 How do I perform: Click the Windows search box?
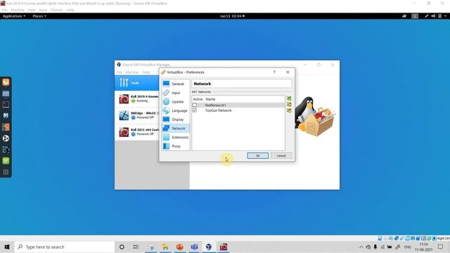point(65,247)
